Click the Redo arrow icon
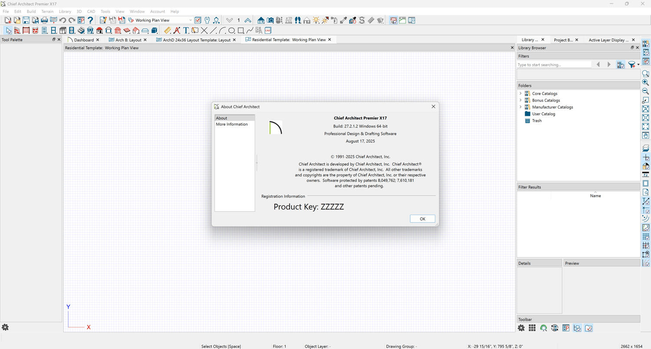Viewport: 651px width, 349px height. click(x=72, y=20)
